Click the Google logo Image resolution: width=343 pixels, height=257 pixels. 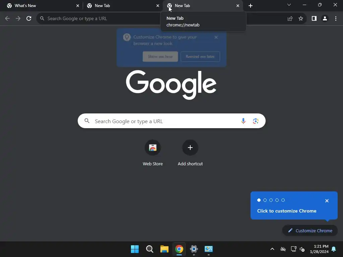tap(171, 85)
